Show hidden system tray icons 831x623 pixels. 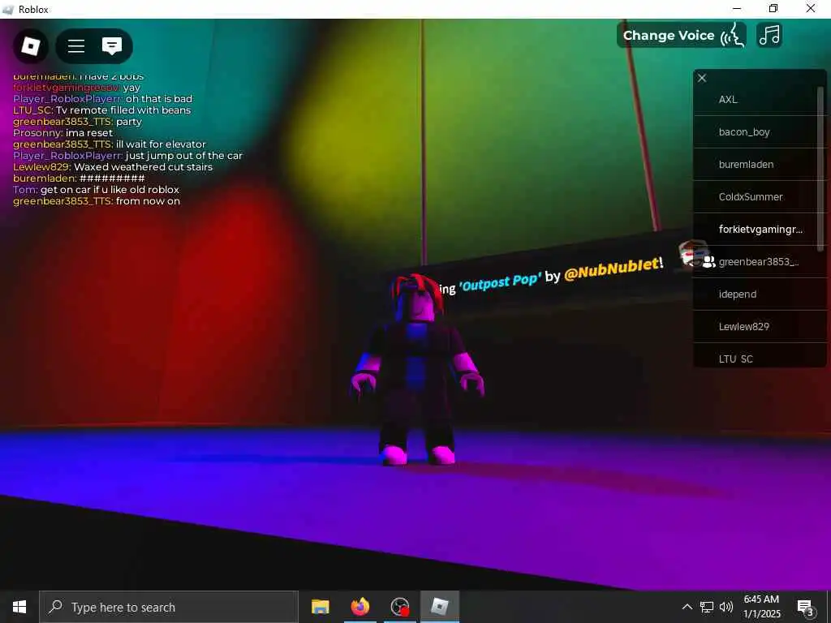click(x=687, y=607)
